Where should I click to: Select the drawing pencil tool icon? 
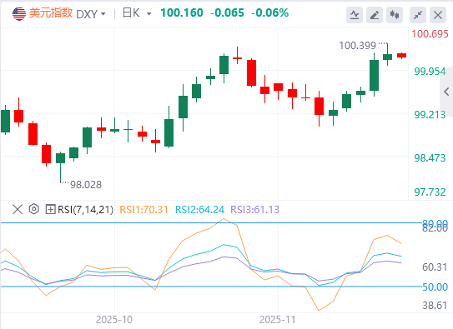tap(375, 15)
